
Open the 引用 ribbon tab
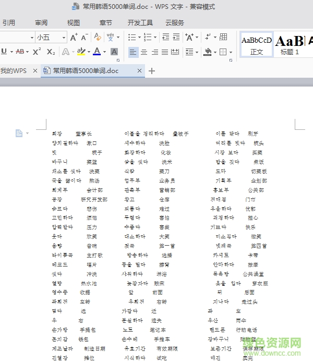click(x=9, y=22)
